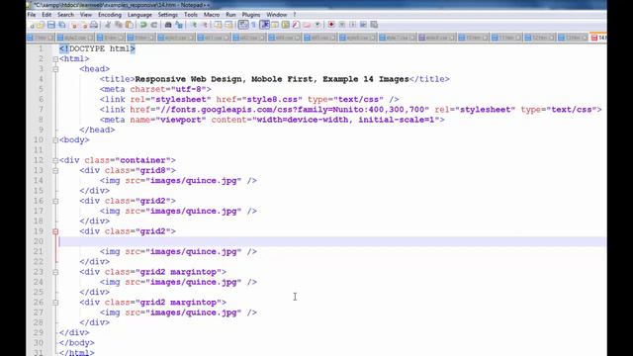Click the eye-shaped monitoring toolbar icon
Viewport: 633px width, 356px height.
click(x=317, y=25)
